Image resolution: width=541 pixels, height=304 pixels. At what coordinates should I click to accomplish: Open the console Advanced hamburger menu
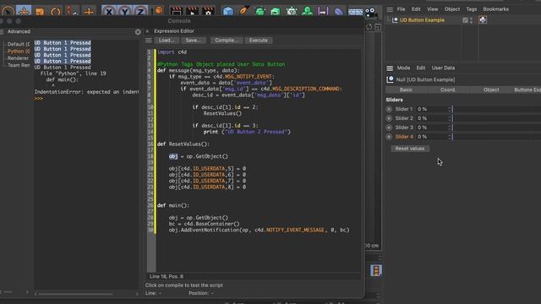click(2, 32)
